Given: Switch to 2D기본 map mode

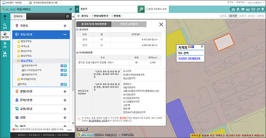Looking at the screenshot, I should (233, 16).
